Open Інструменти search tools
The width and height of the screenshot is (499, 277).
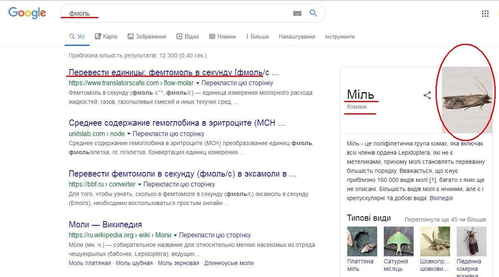pos(339,36)
